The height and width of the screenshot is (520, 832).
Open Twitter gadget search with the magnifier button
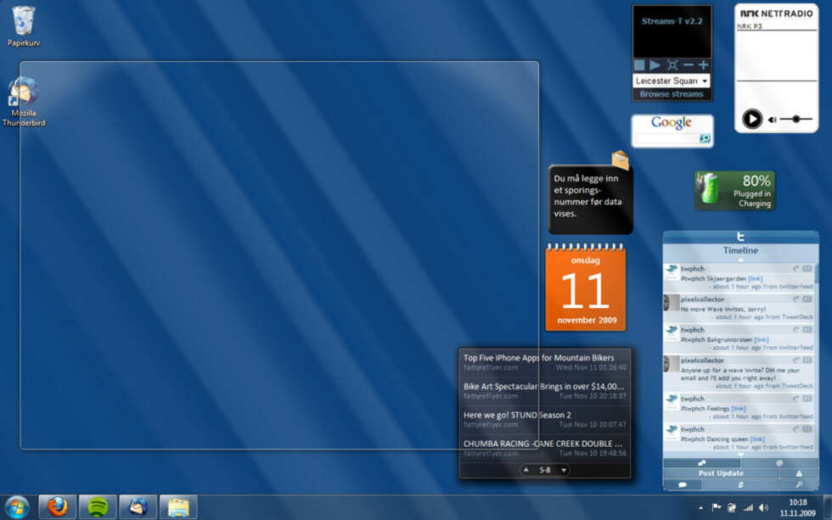(x=799, y=484)
